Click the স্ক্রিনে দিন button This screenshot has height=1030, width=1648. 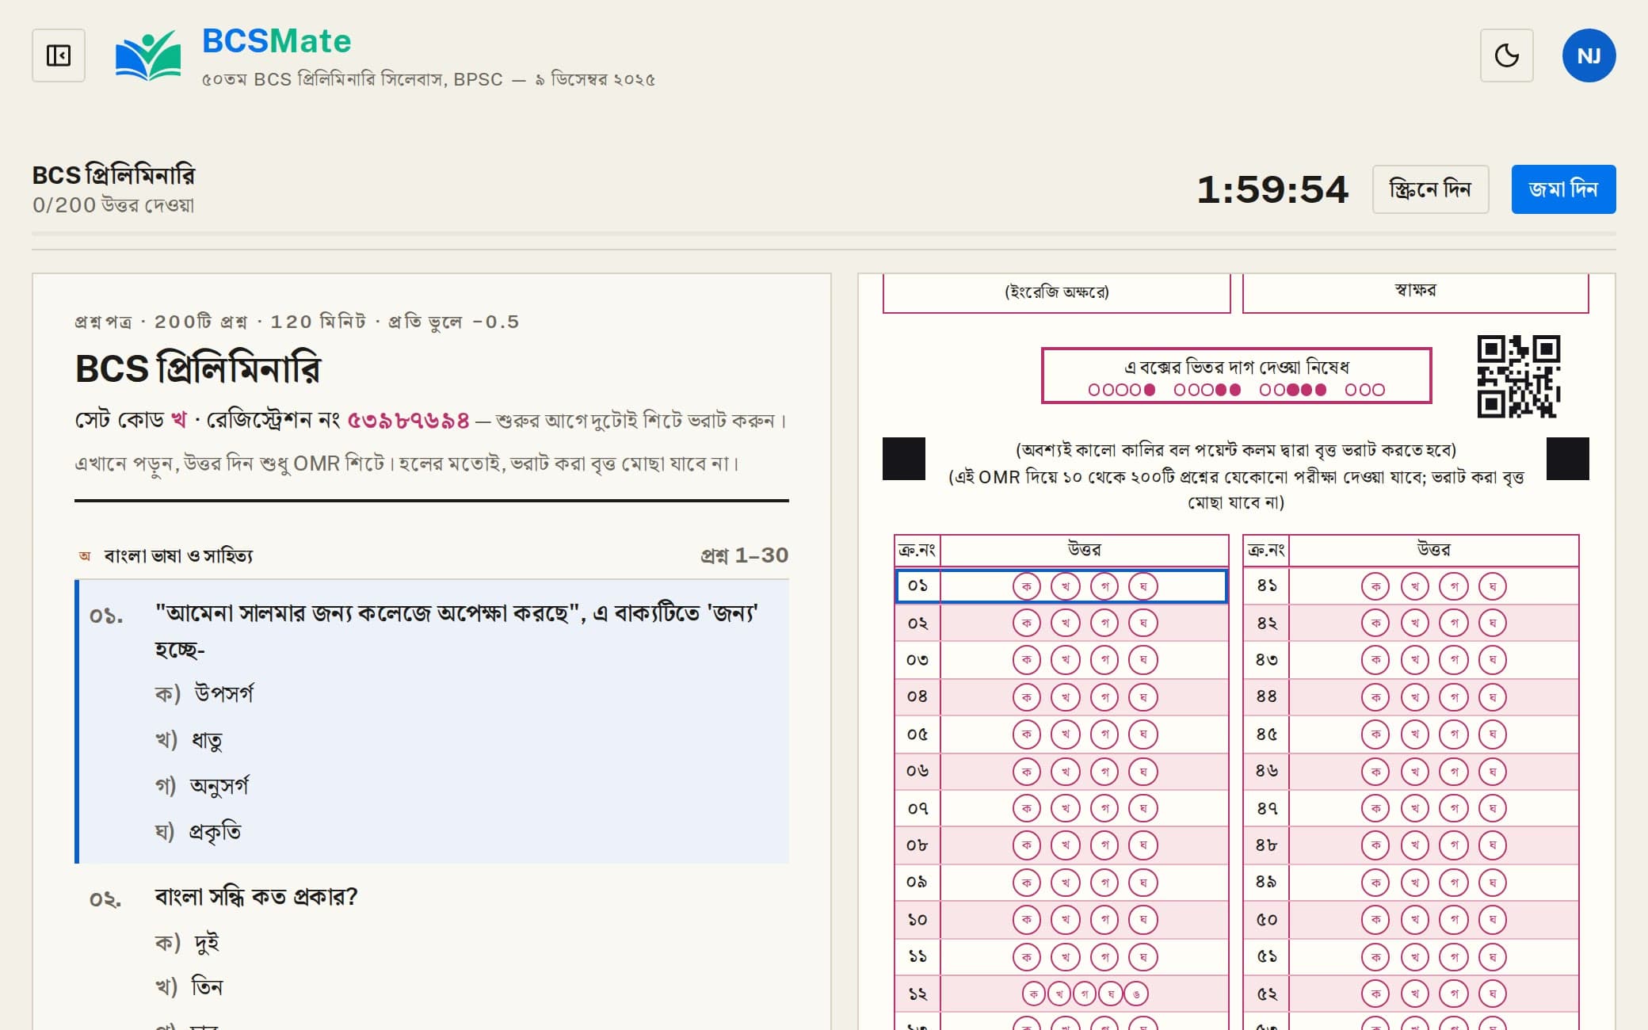[x=1430, y=189]
